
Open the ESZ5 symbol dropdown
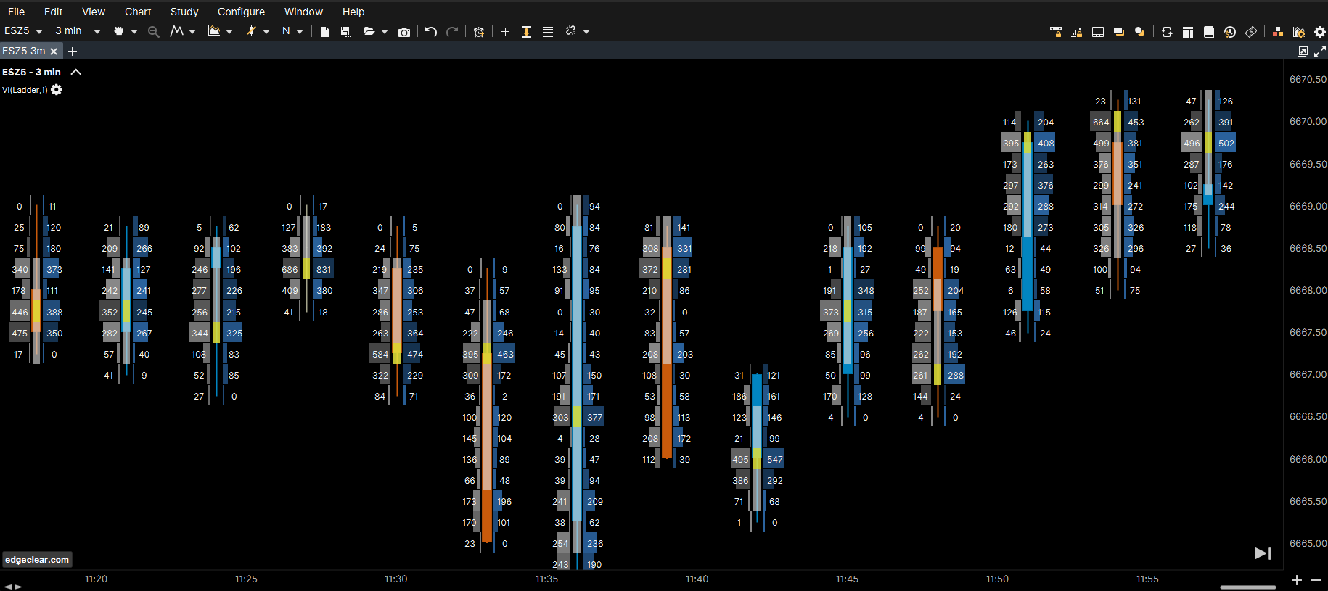23,31
